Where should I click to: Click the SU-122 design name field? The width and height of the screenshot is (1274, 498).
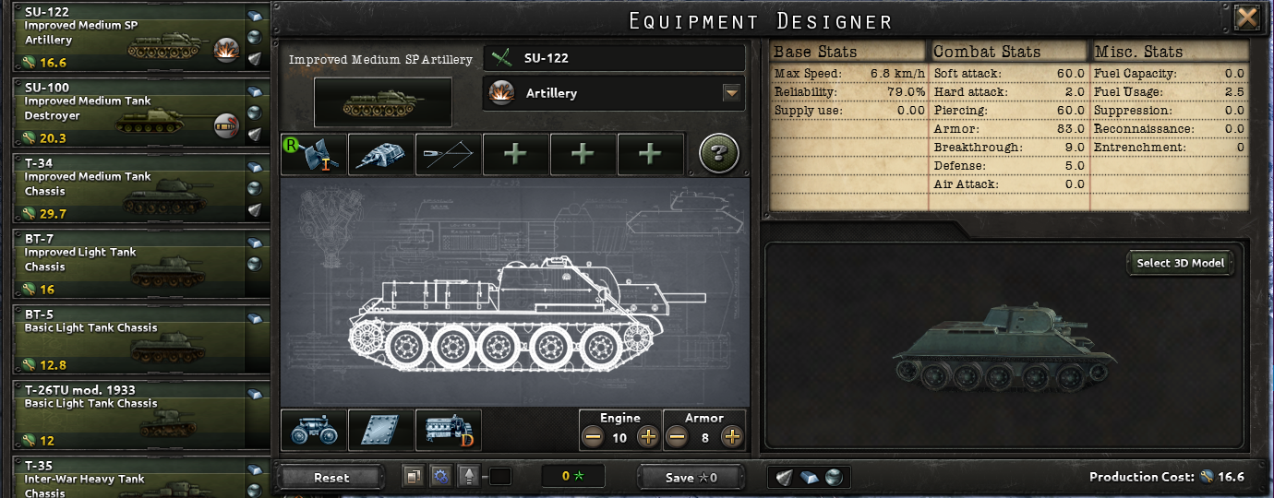[614, 58]
